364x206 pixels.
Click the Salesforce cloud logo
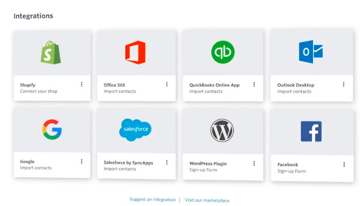click(x=135, y=129)
